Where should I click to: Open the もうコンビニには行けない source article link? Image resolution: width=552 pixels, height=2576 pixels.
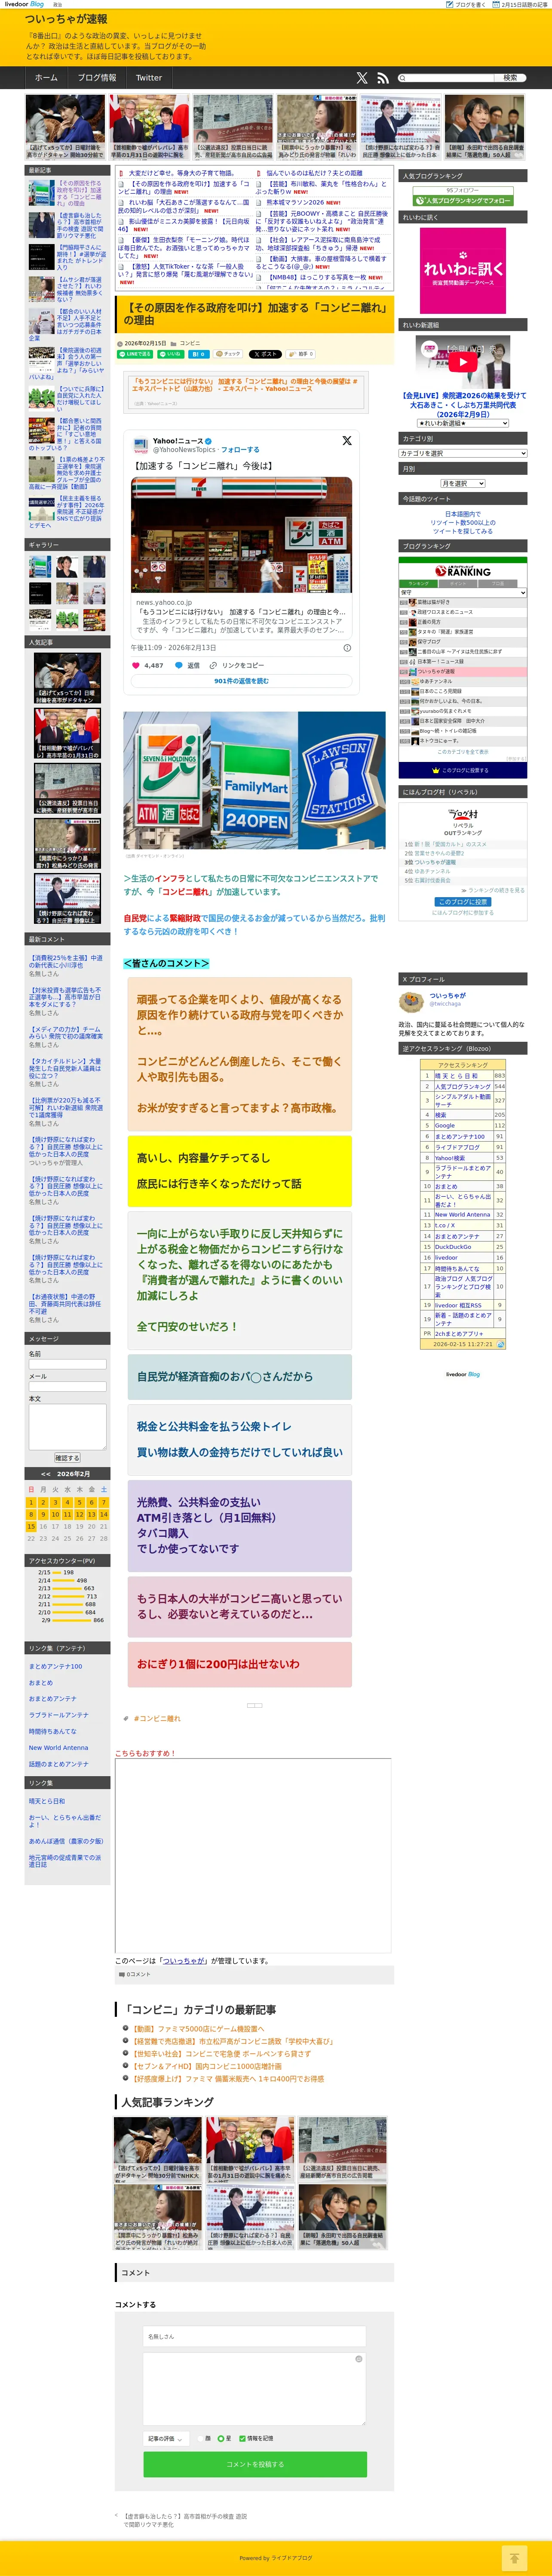click(x=245, y=384)
